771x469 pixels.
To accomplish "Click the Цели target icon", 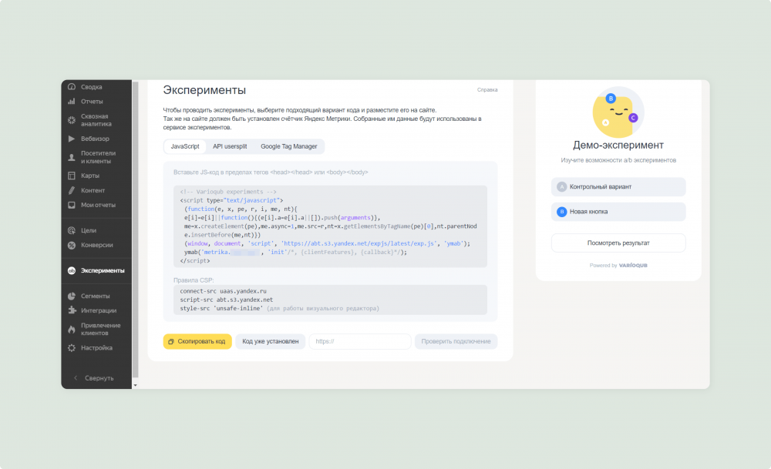I will (x=71, y=230).
